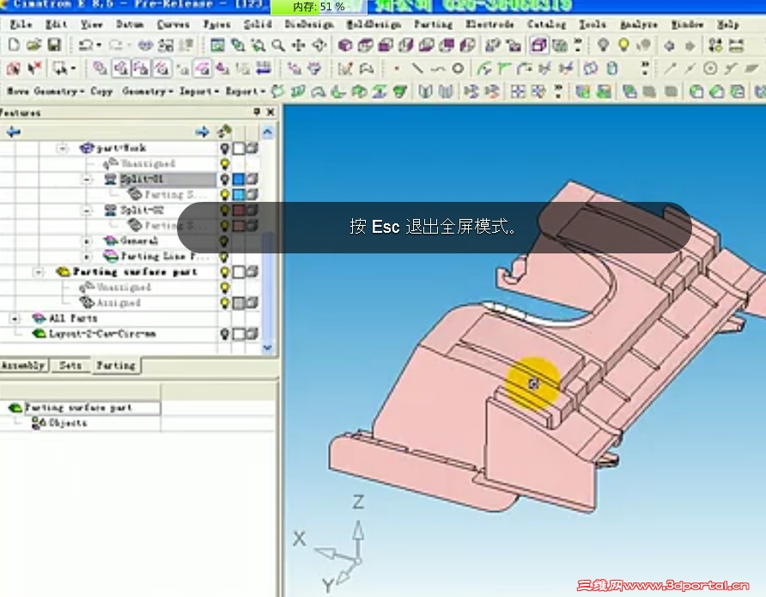Toggle bulb of Unassigned under part-Work
This screenshot has height=597, width=766.
click(224, 164)
